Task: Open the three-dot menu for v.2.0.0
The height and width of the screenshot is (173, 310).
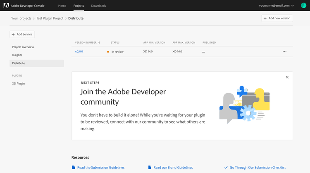Action: click(284, 51)
